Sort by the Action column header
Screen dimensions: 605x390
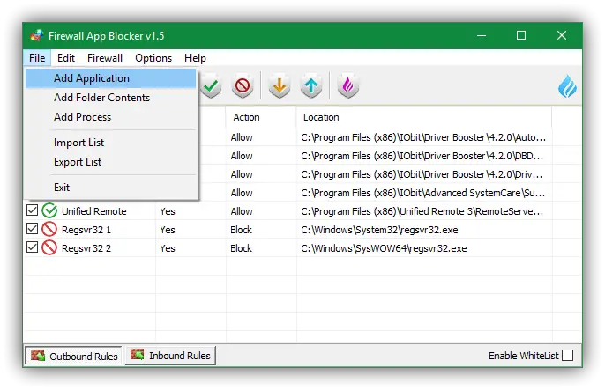(261, 117)
